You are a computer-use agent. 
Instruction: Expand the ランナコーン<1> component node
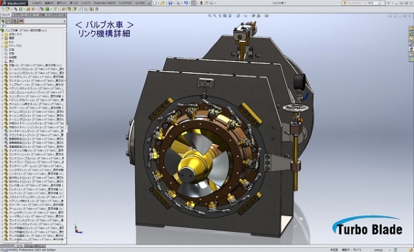(2, 81)
